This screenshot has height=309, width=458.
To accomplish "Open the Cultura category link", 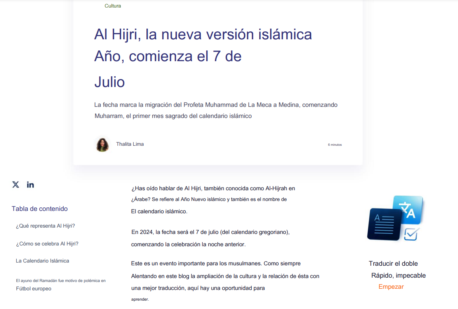I will click(113, 6).
